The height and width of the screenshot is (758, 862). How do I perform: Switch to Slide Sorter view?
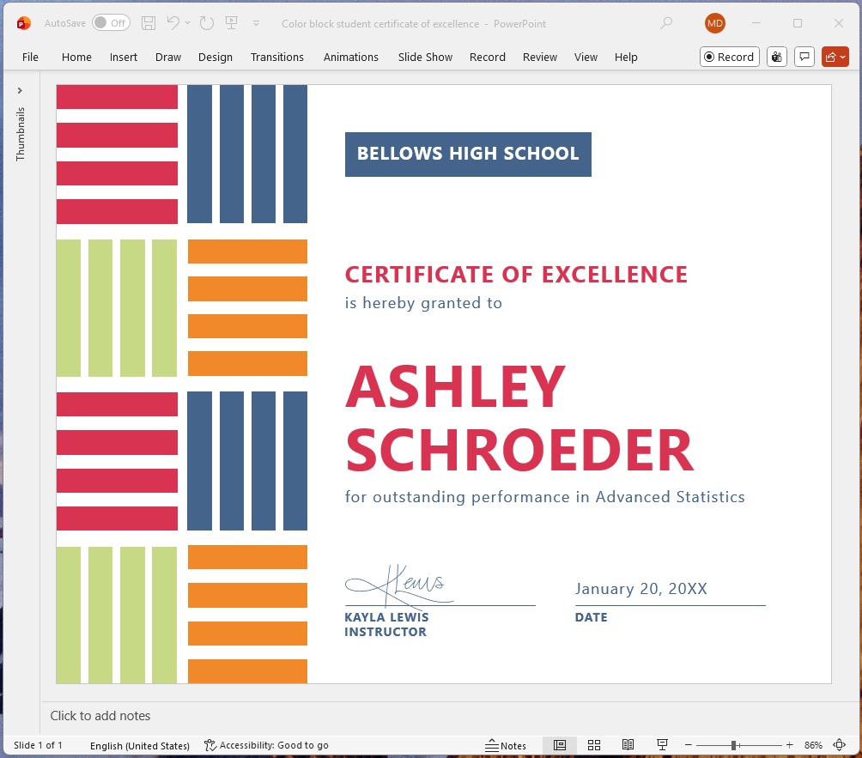pyautogui.click(x=594, y=745)
